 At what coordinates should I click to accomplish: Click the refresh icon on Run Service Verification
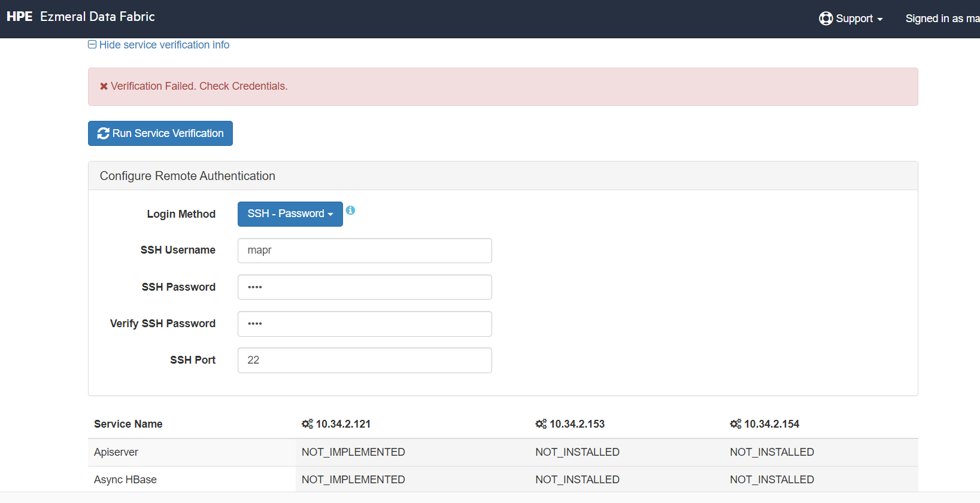pyautogui.click(x=104, y=133)
